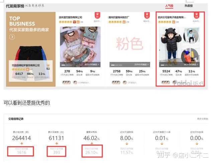Open the 更多 link in 交易信用记录 panel
This screenshot has width=214, height=164.
[203, 119]
